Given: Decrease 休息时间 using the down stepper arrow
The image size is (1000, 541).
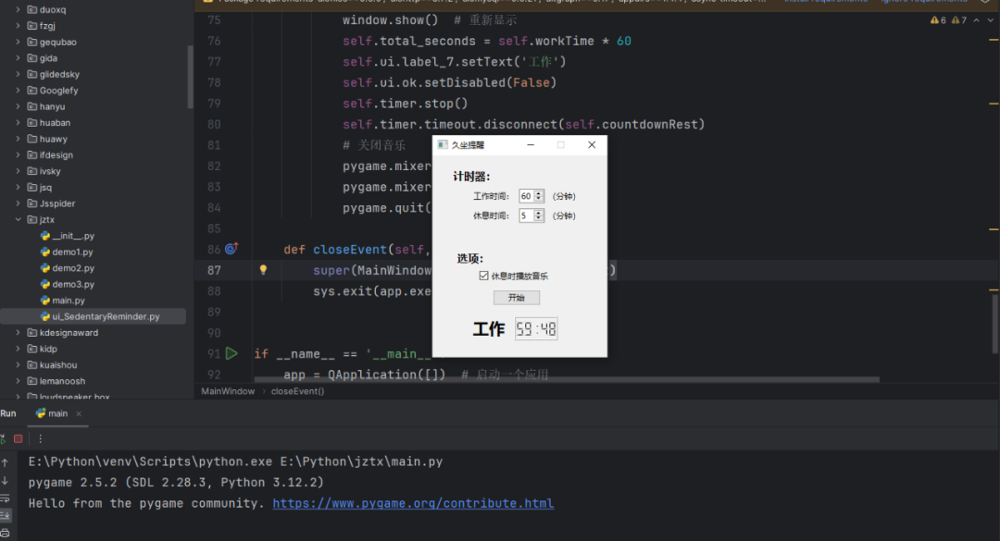Looking at the screenshot, I should 539,218.
